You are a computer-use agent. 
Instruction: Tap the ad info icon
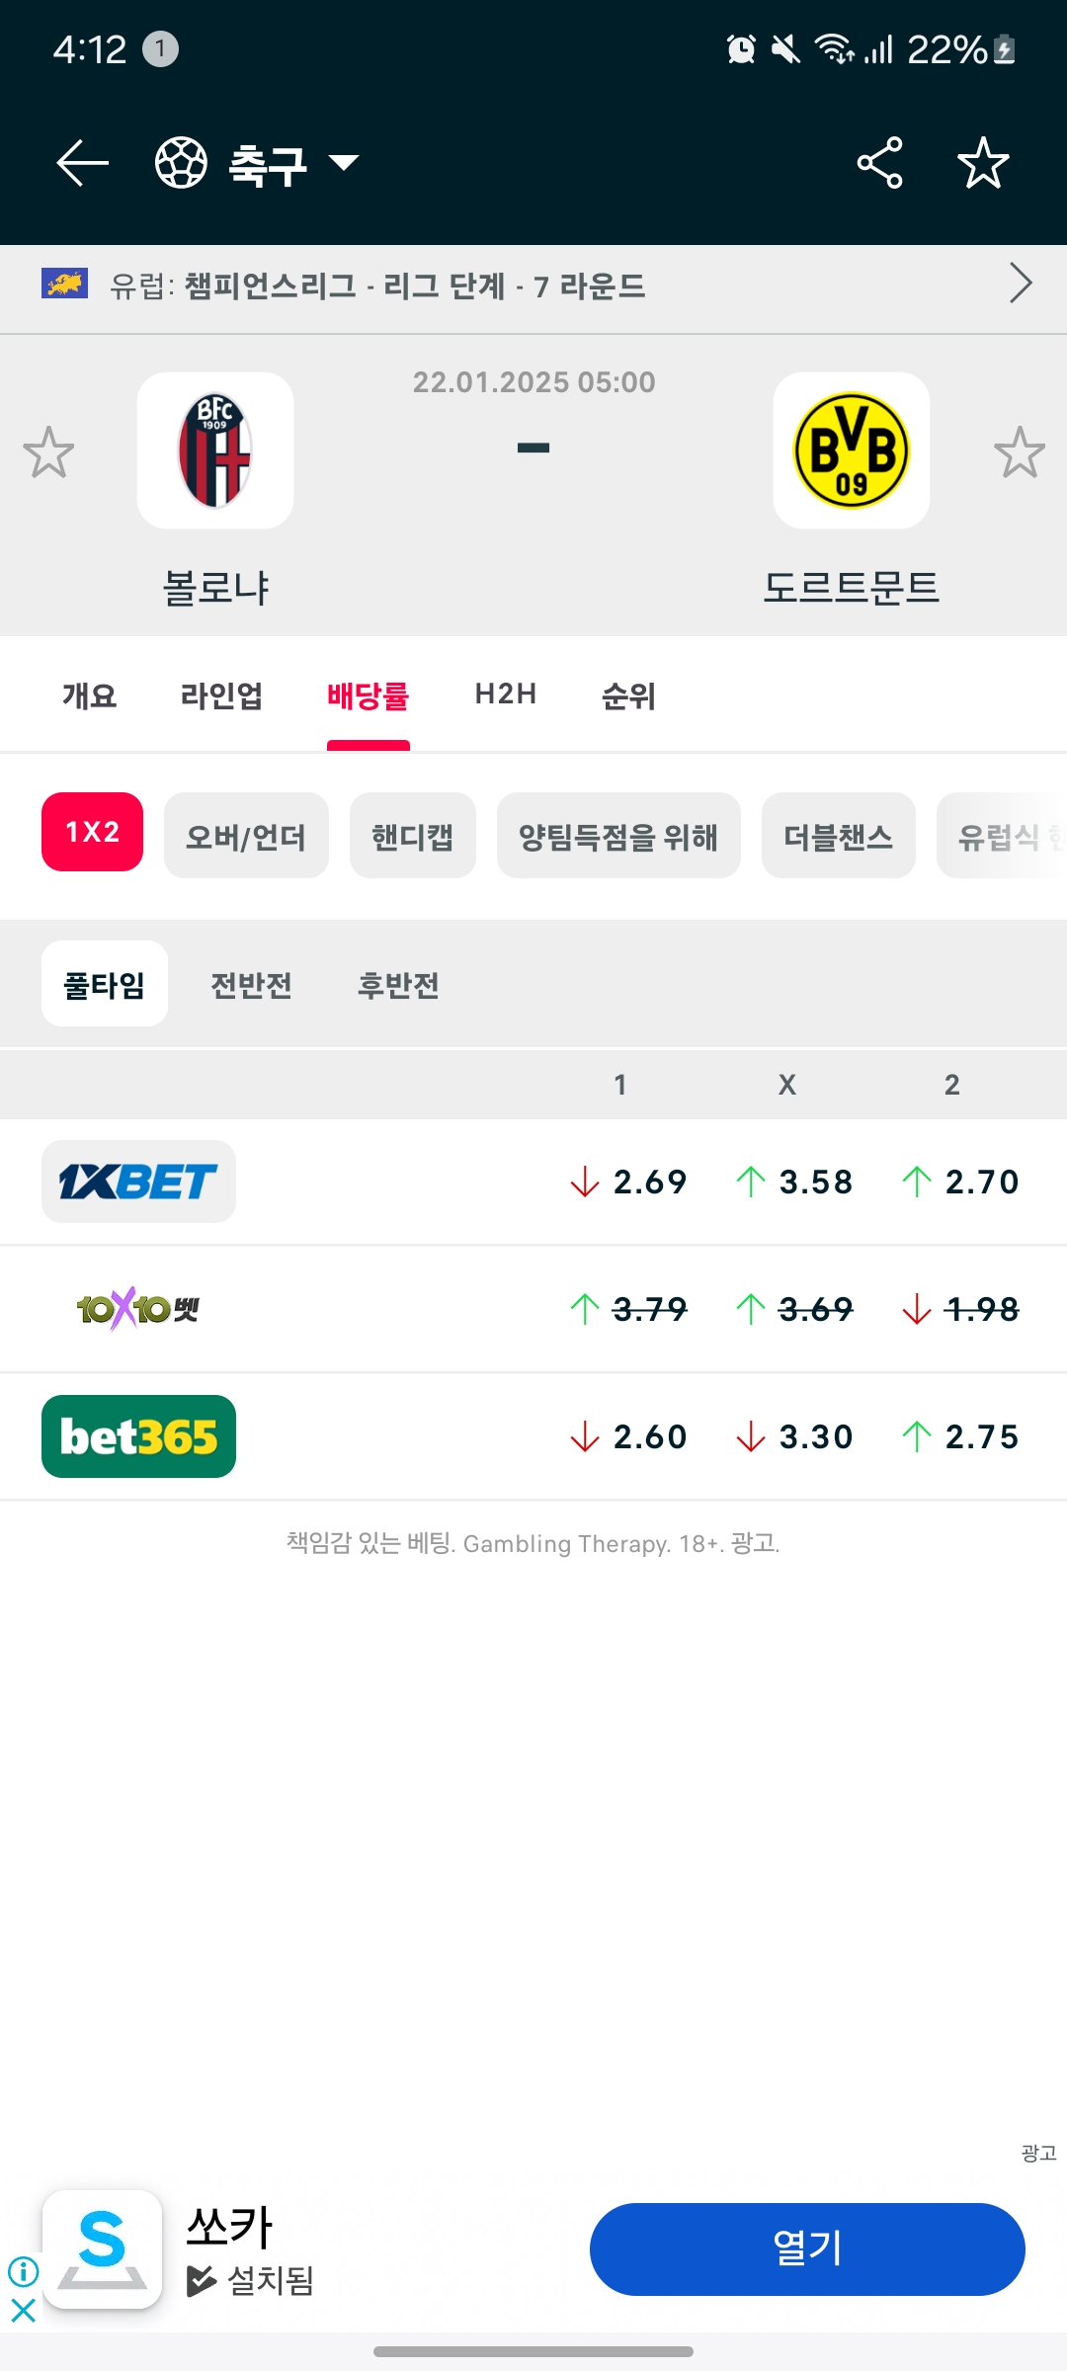(x=23, y=2271)
